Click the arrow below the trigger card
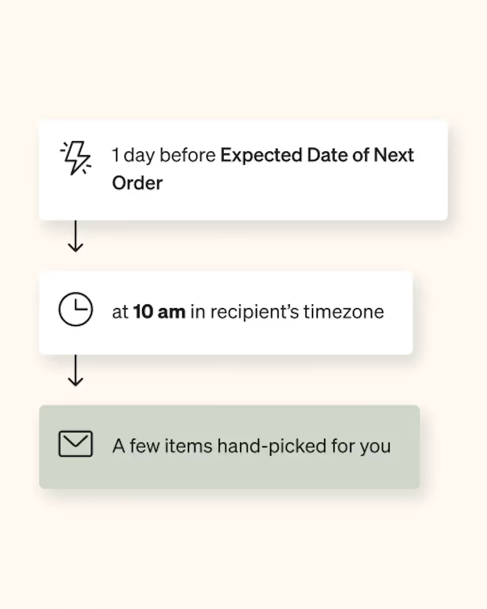 [75, 237]
